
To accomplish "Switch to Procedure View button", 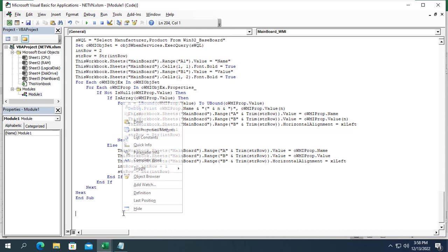I will 68,232.
